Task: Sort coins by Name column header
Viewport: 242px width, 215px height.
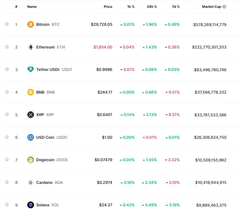Action: pos(32,7)
